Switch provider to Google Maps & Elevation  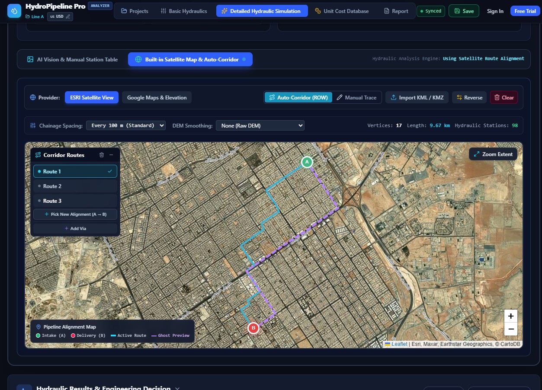[x=157, y=98]
